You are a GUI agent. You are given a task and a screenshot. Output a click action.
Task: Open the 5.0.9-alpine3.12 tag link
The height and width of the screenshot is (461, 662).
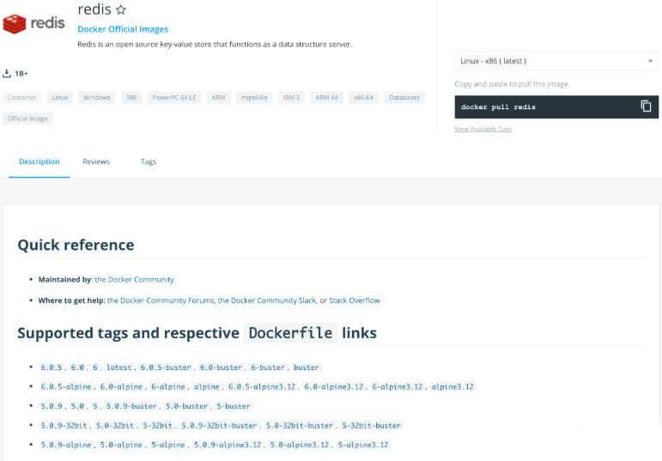coord(228,445)
